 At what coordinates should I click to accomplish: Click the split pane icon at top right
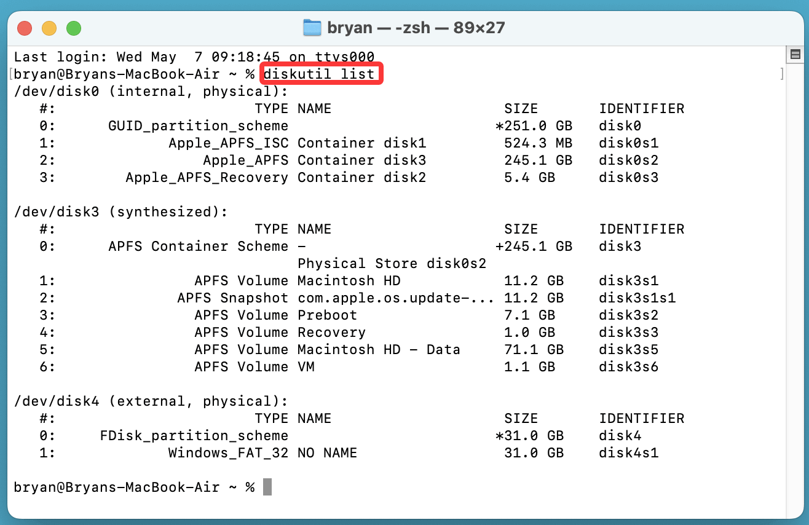click(795, 55)
